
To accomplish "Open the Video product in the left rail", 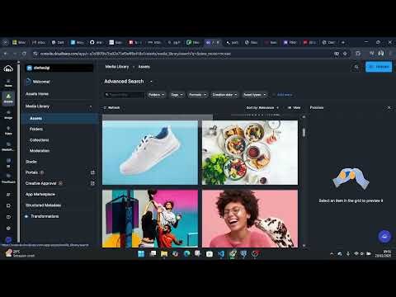I will [x=8, y=130].
